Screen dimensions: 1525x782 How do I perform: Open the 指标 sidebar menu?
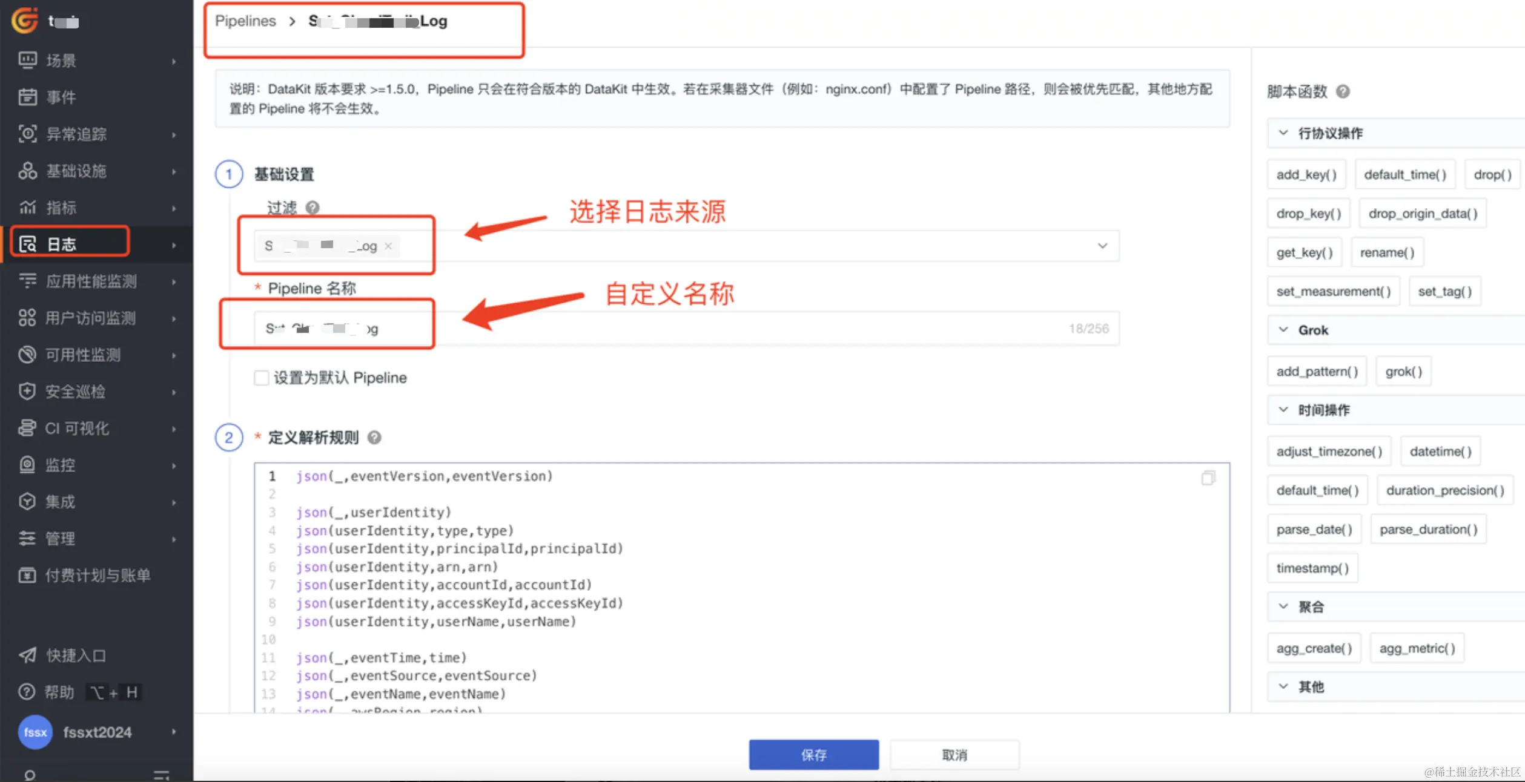point(61,208)
